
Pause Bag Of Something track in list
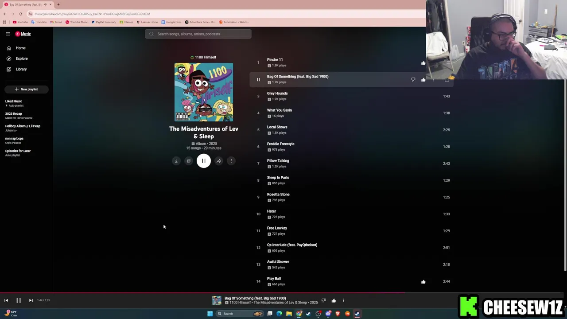pyautogui.click(x=258, y=80)
